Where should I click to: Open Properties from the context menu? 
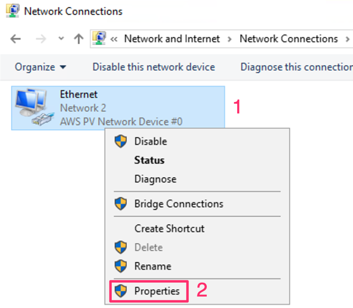157,291
